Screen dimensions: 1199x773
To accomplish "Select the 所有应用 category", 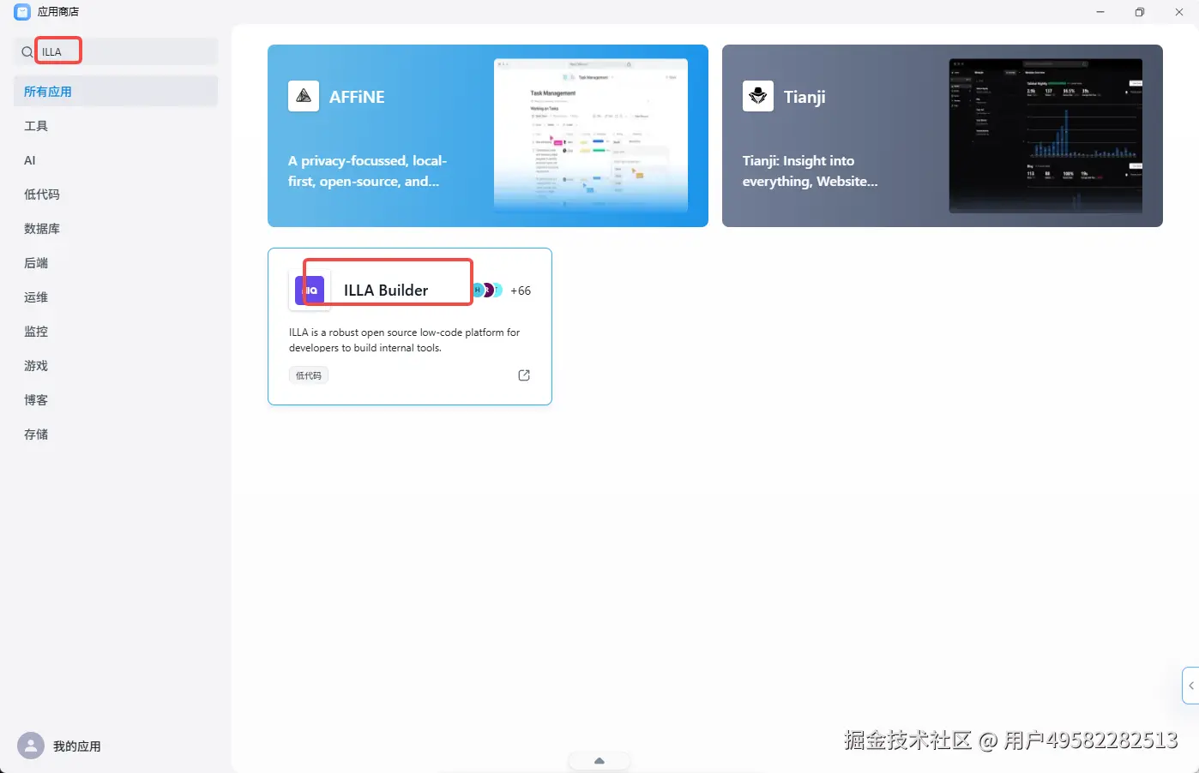I will (116, 92).
